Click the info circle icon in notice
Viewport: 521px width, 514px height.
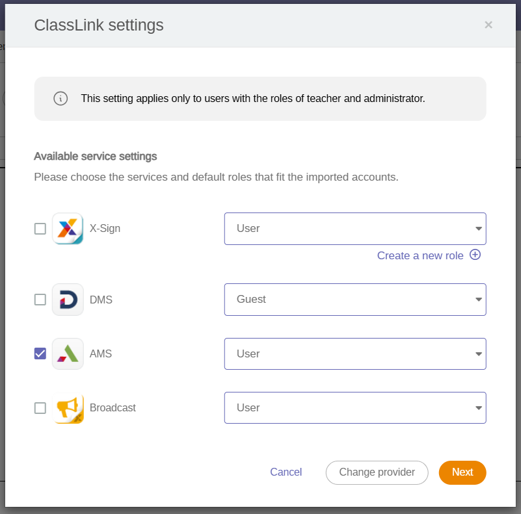60,99
